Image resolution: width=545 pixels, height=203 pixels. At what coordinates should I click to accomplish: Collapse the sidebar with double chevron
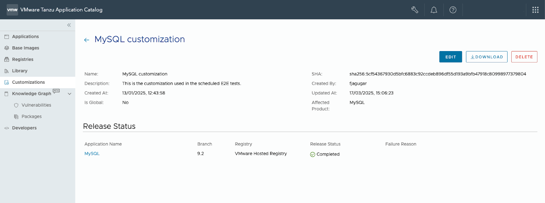click(x=69, y=25)
